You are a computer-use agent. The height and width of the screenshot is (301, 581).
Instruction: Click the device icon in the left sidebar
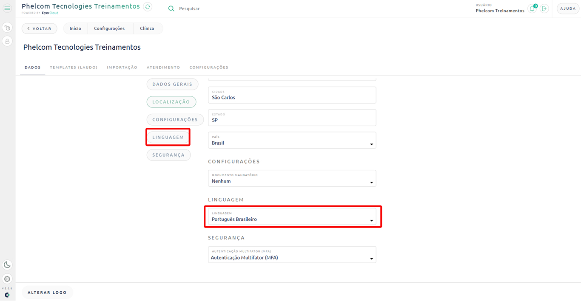(7, 27)
